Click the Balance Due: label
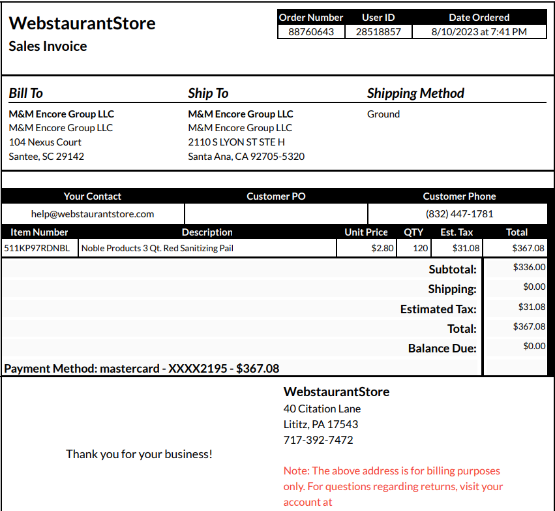The image size is (555, 511). 442,348
